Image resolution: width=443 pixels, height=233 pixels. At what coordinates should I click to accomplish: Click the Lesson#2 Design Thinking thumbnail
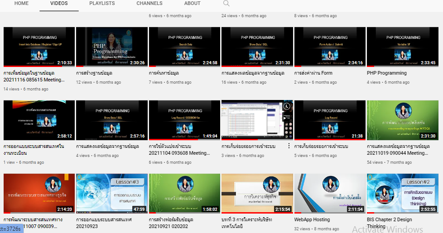(402, 193)
